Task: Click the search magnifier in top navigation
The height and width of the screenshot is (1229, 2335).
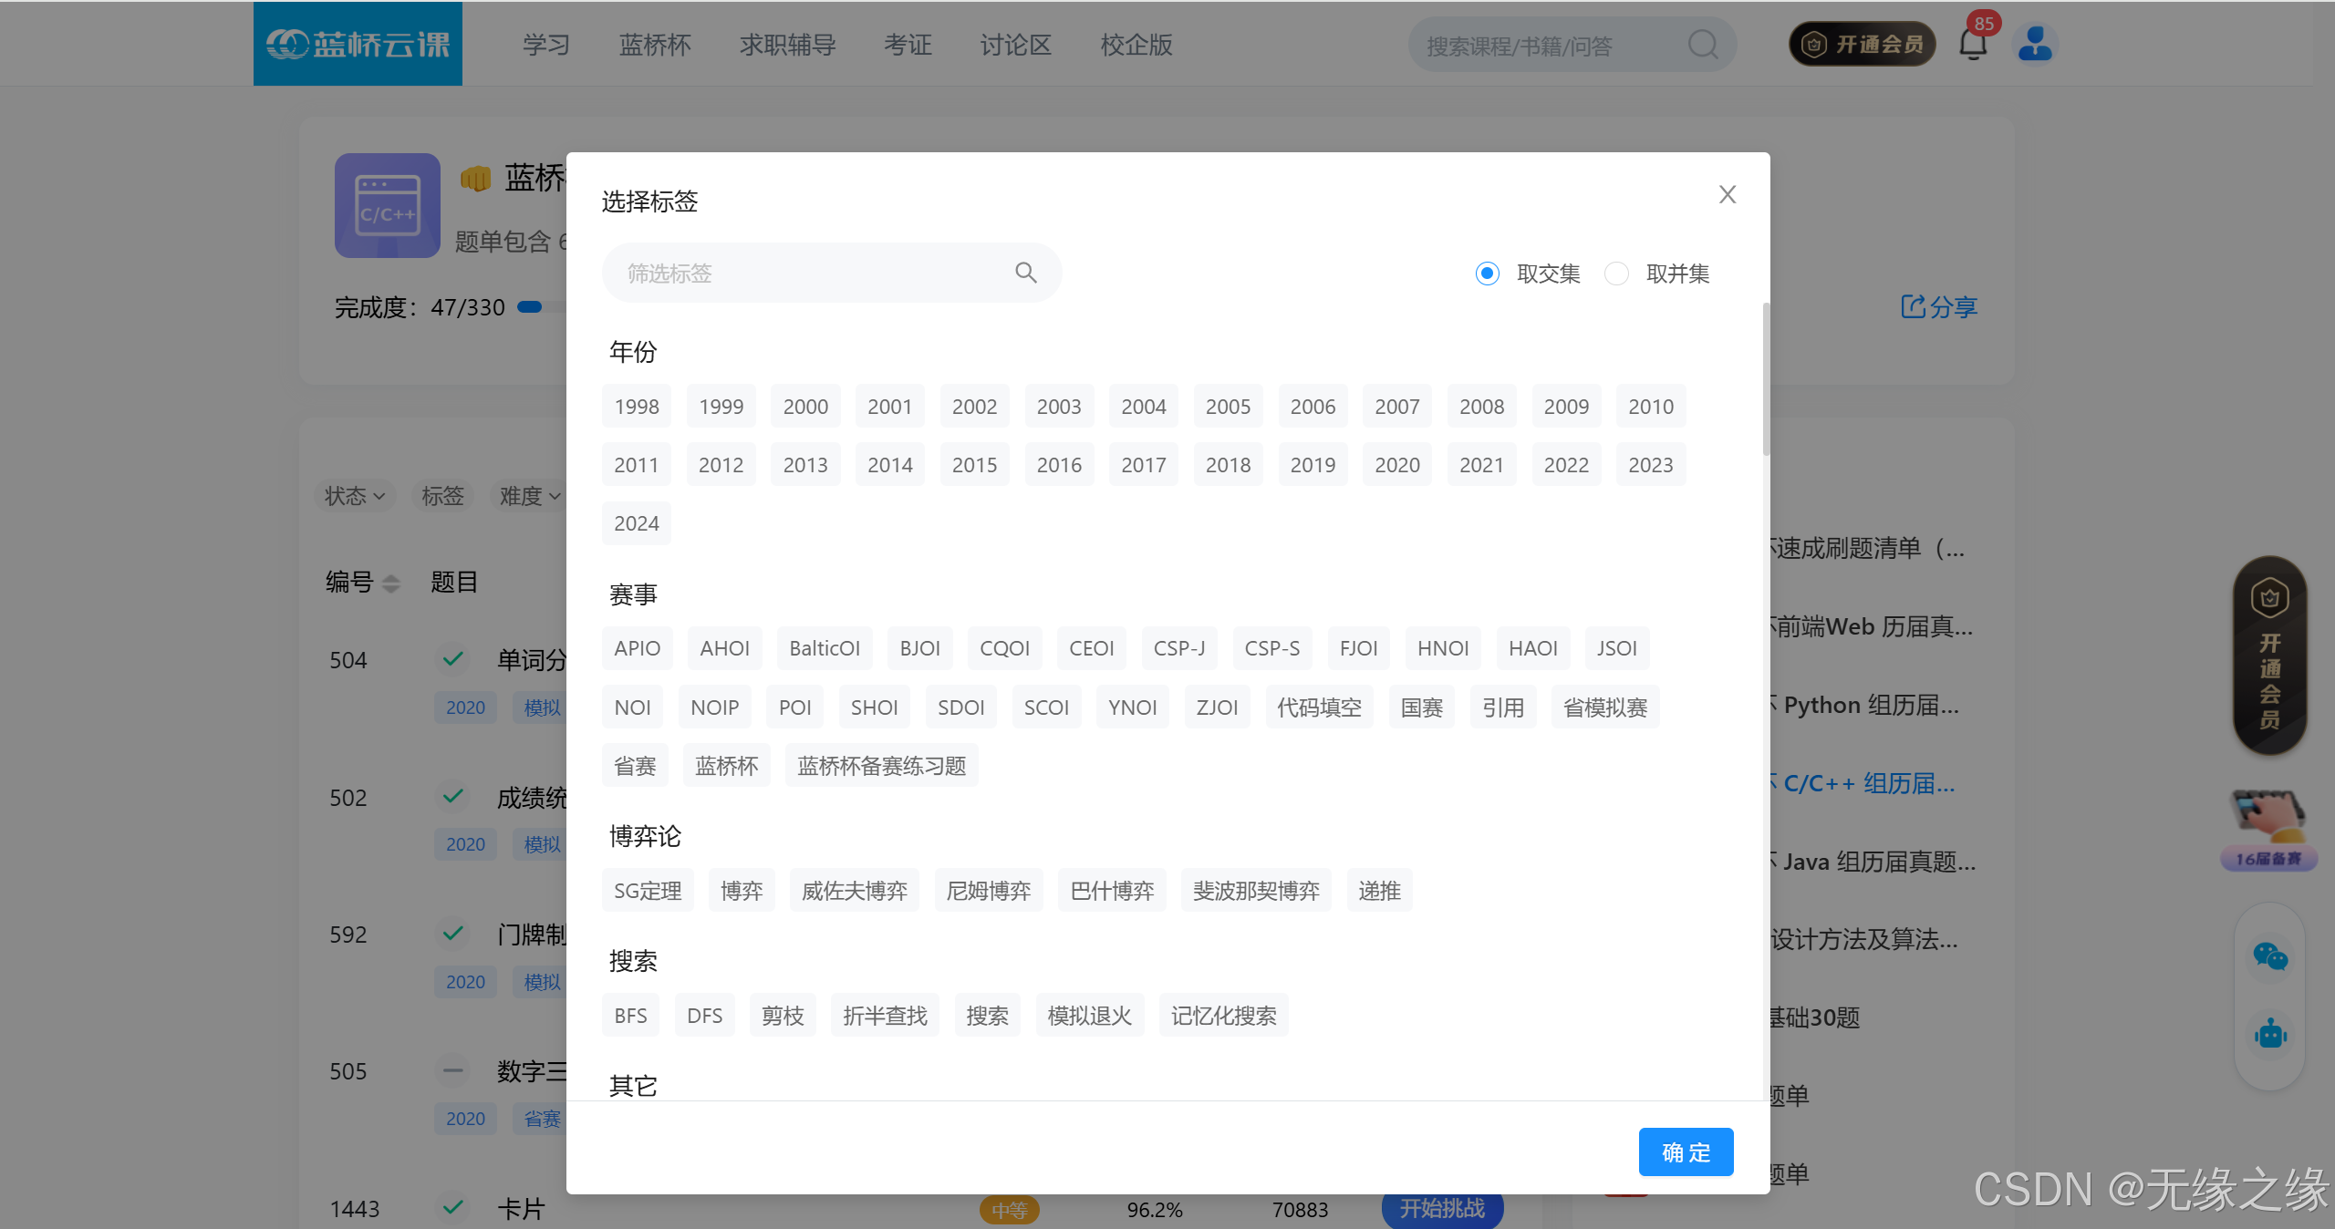Action: pyautogui.click(x=1702, y=45)
